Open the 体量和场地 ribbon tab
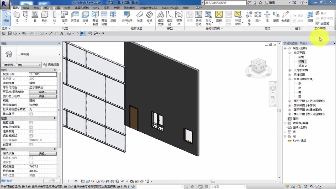The width and height of the screenshot is (336, 189). pos(82,8)
